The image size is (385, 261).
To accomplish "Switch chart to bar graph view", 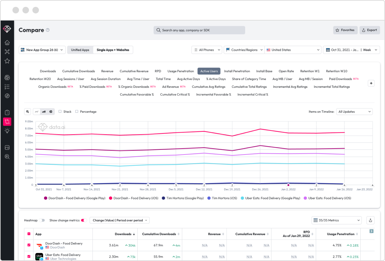I will click(44, 112).
